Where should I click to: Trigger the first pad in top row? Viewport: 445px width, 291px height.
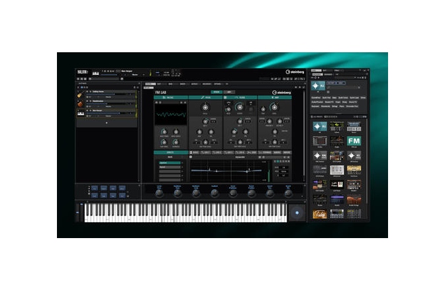(95, 188)
